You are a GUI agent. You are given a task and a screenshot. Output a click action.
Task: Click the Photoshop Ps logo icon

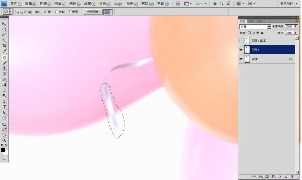point(4,4)
